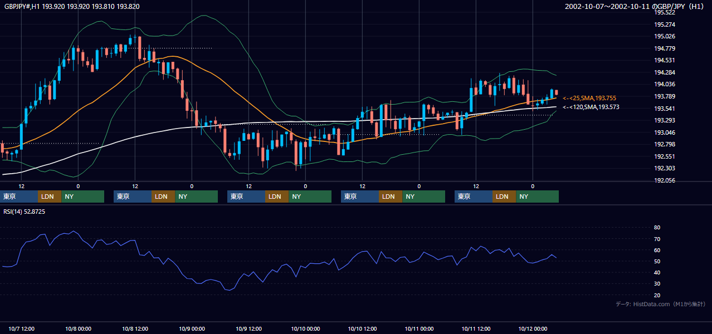Click the 192.303 price axis label
Image resolution: width=712 pixels, height=334 pixels.
point(665,169)
